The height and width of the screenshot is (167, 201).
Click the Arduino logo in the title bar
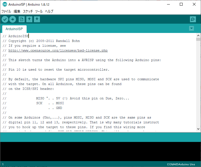5,4
